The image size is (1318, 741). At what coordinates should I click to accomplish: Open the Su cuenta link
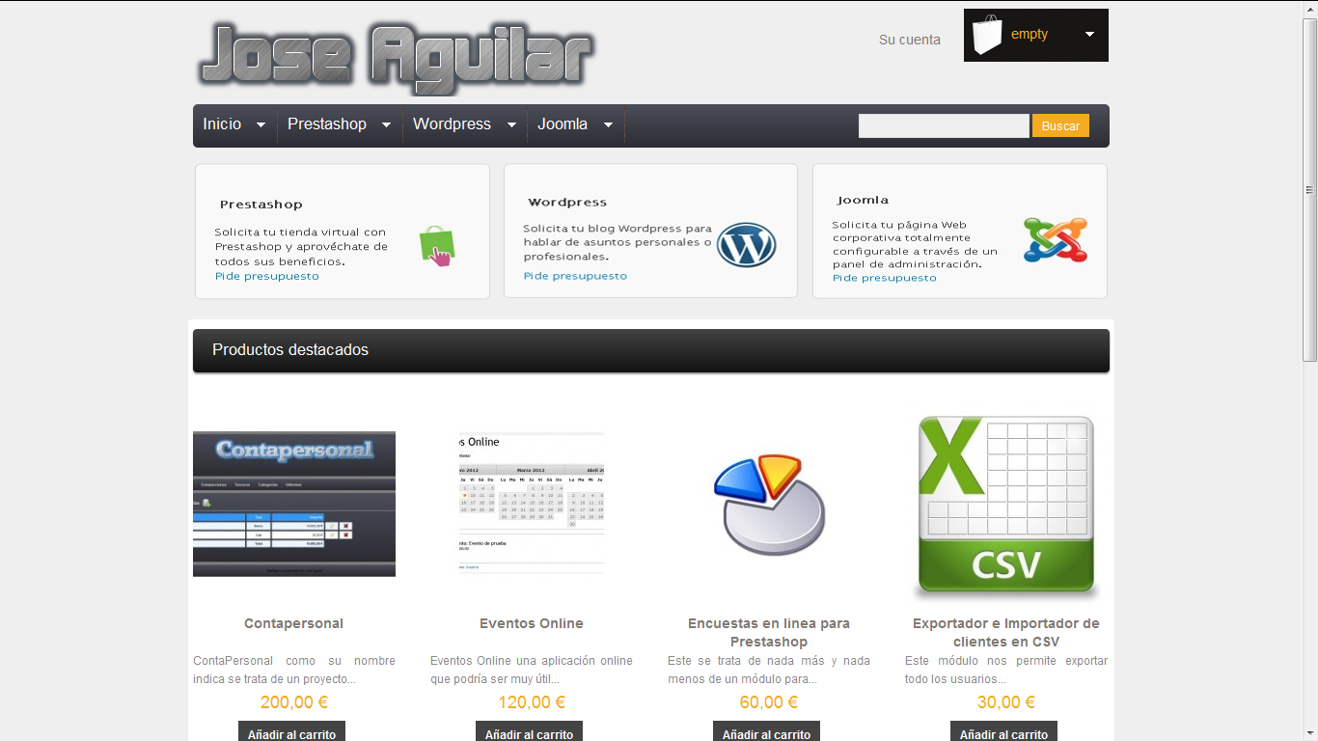(x=909, y=40)
